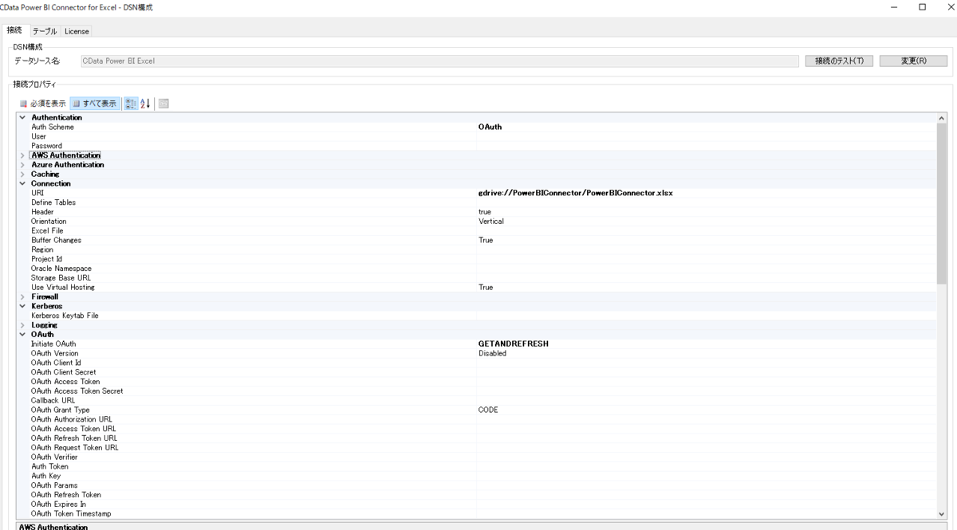Viewport: 957px width, 530px height.
Task: Expand the AWS Authentication category
Action: pos(22,155)
